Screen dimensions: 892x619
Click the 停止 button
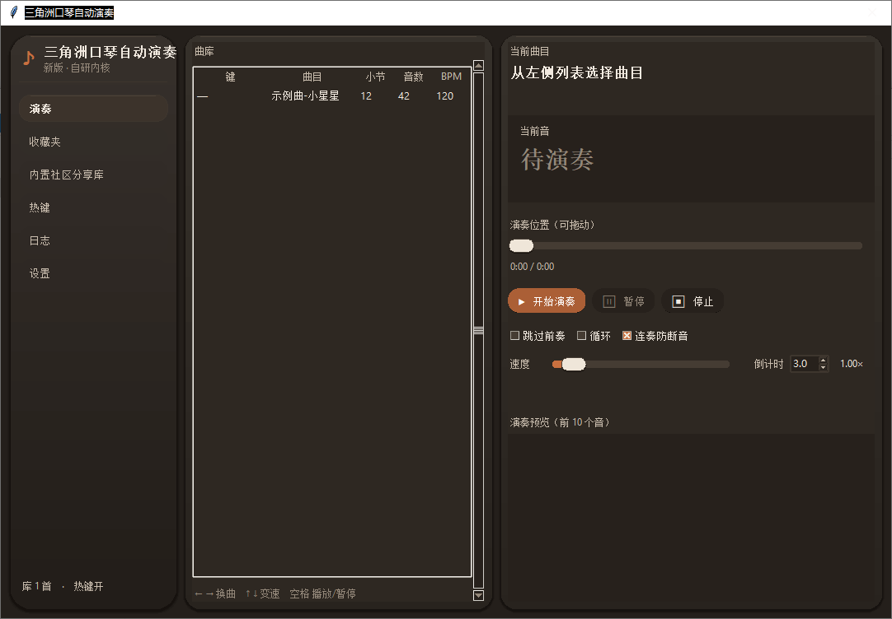(692, 301)
